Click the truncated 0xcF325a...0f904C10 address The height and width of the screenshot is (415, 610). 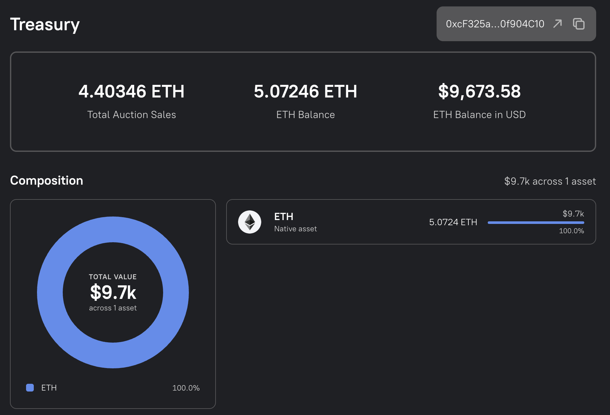click(495, 24)
